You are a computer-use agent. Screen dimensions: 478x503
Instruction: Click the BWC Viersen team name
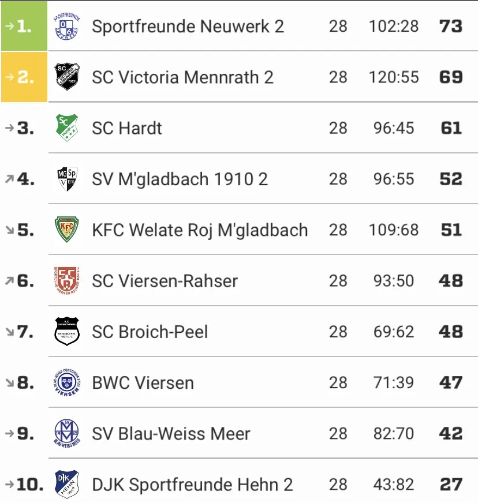(x=143, y=383)
